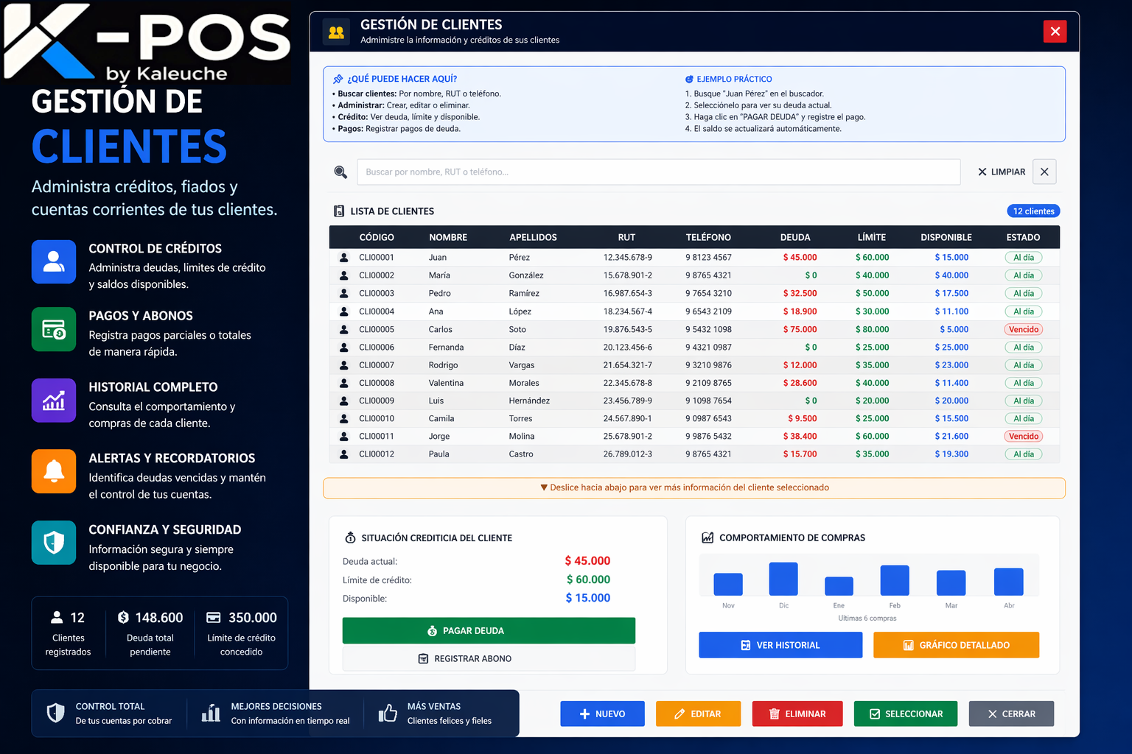The image size is (1132, 754).
Task: Click the orange EDITAR button
Action: coord(698,714)
